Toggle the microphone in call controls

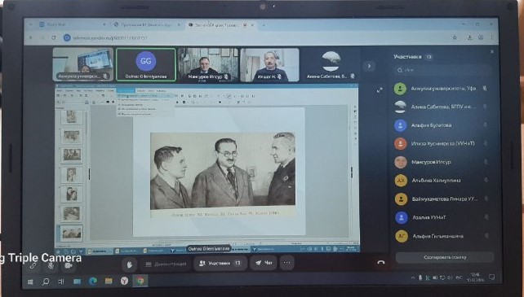[51, 265]
